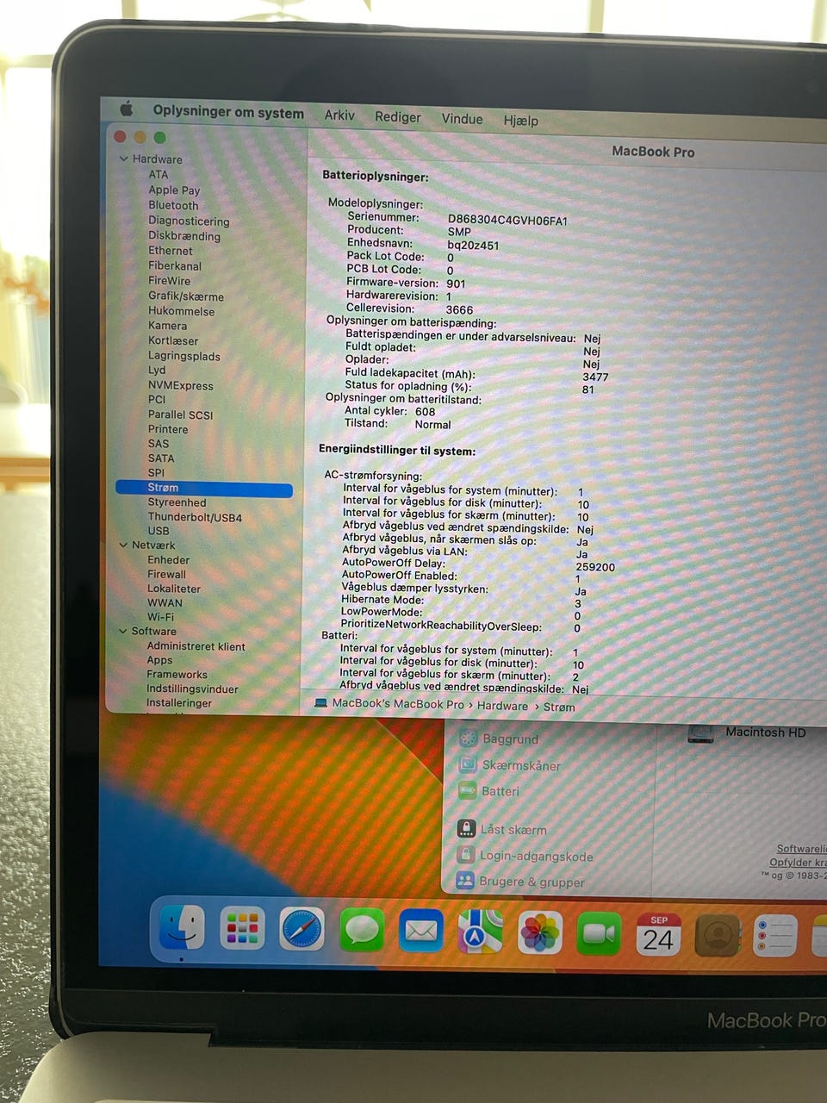Open the Photos app in the Dock
The height and width of the screenshot is (1103, 827).
tap(540, 933)
